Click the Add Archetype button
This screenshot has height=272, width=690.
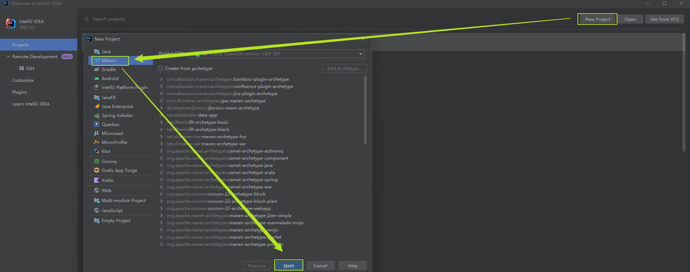pyautogui.click(x=344, y=68)
